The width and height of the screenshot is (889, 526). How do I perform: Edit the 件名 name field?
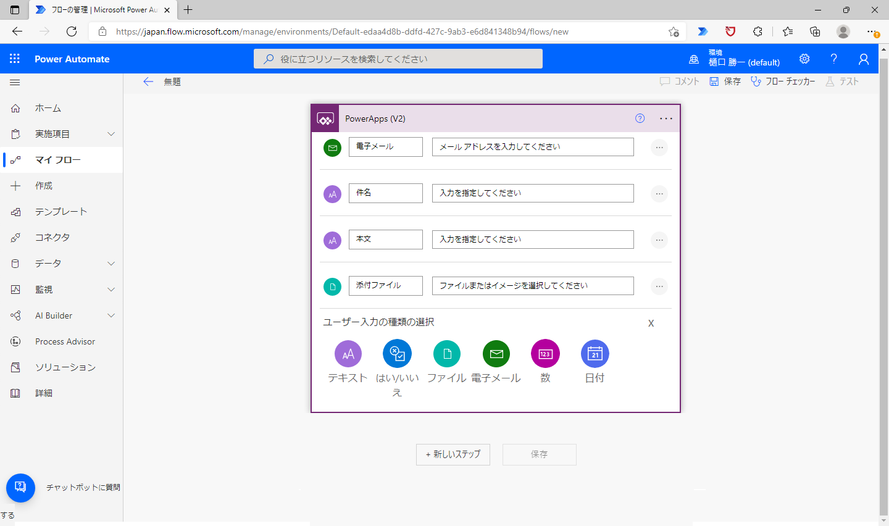[x=386, y=193]
